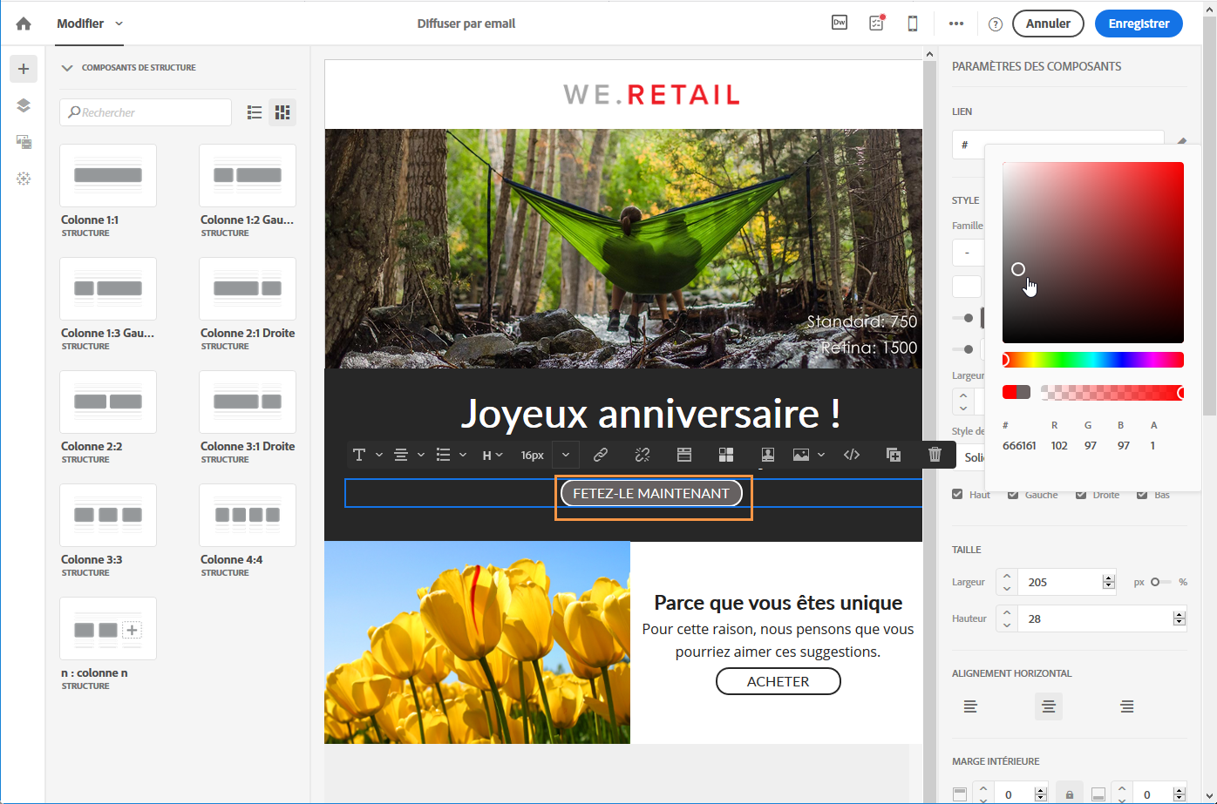Collapse Composants de structure section
Screen dimensions: 1217x804
tap(67, 68)
